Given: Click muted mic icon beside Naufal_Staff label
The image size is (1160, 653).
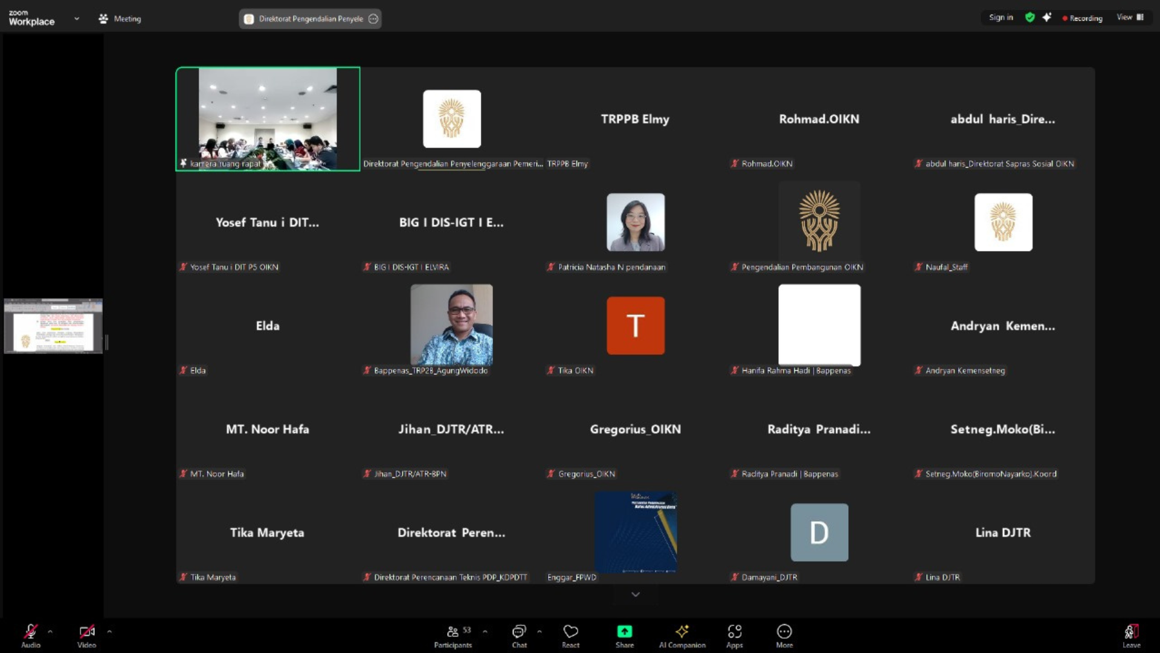Looking at the screenshot, I should [x=918, y=267].
